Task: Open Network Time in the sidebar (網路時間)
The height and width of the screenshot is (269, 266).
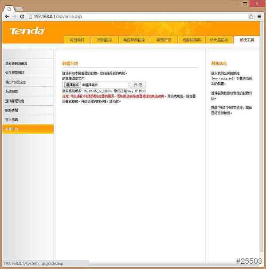Action: [28, 110]
